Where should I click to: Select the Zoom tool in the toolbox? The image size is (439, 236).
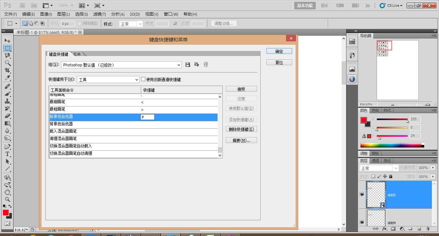[7, 199]
